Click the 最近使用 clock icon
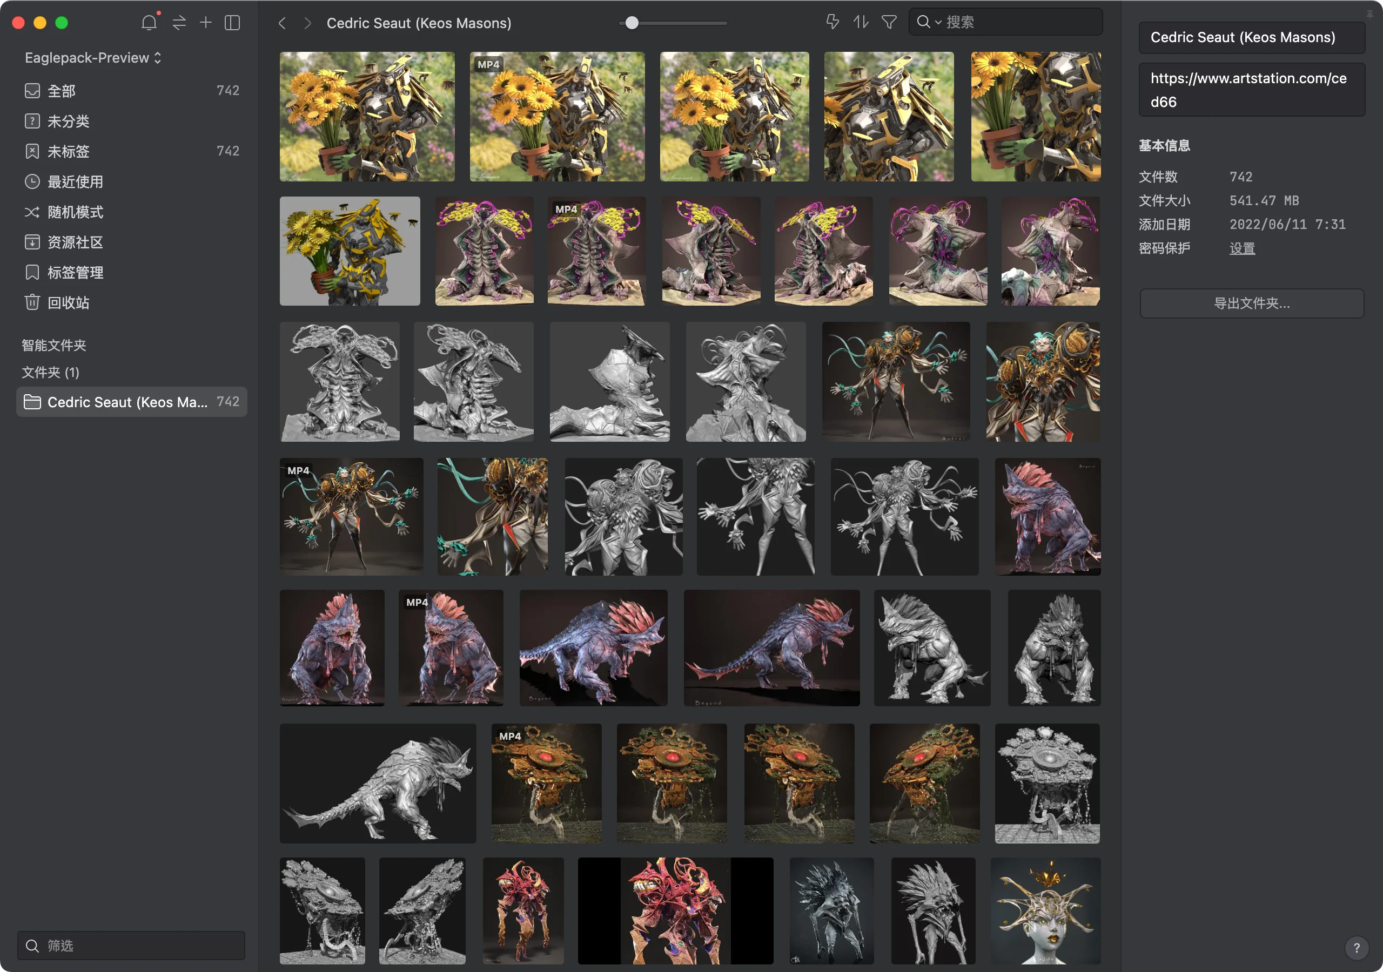Image resolution: width=1383 pixels, height=972 pixels. click(32, 181)
